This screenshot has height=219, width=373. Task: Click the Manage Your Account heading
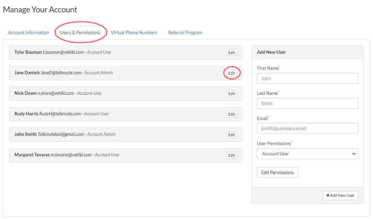coord(40,10)
